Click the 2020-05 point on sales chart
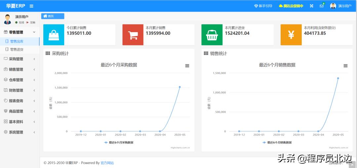 (x=338, y=78)
